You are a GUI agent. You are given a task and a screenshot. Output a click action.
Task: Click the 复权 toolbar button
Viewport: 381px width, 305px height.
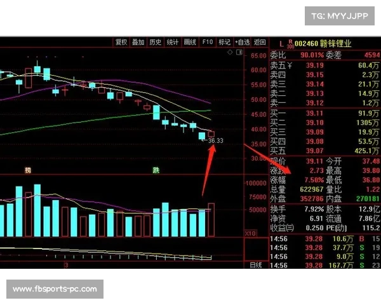[121, 42]
